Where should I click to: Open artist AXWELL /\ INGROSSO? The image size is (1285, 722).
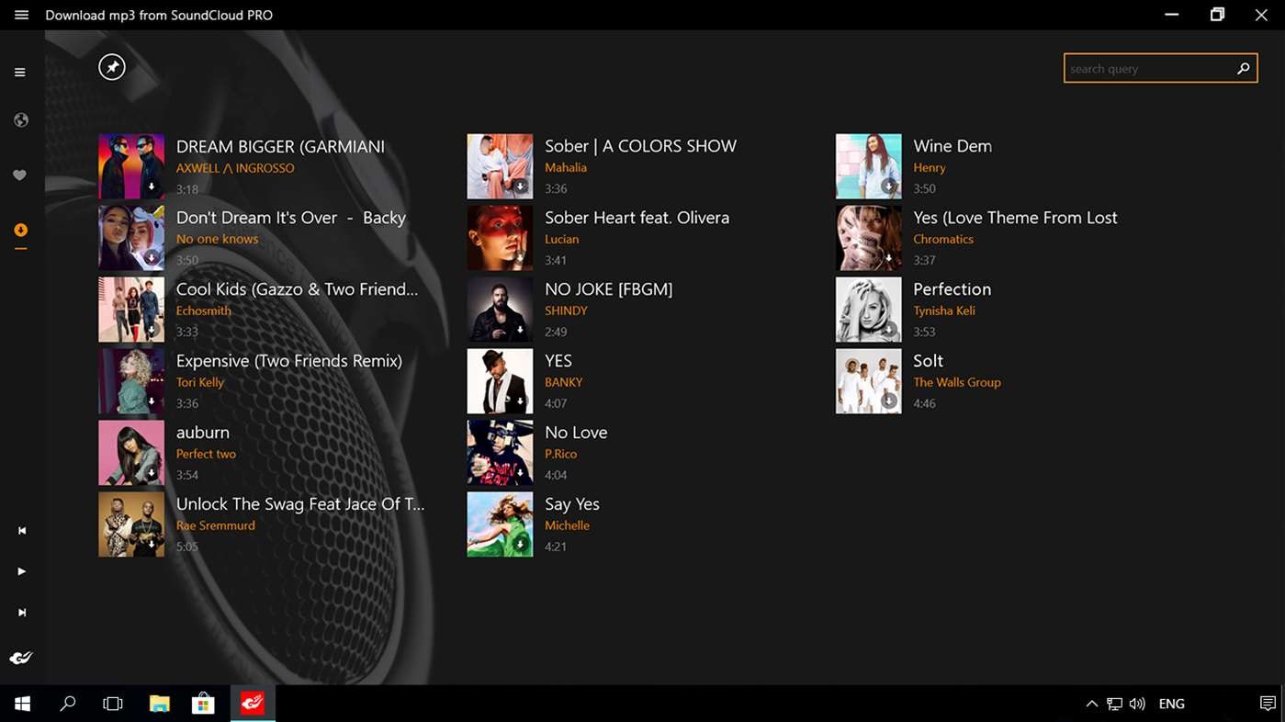235,168
